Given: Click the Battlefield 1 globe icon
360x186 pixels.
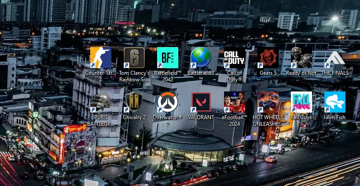Looking at the screenshot, I should pos(201,58).
